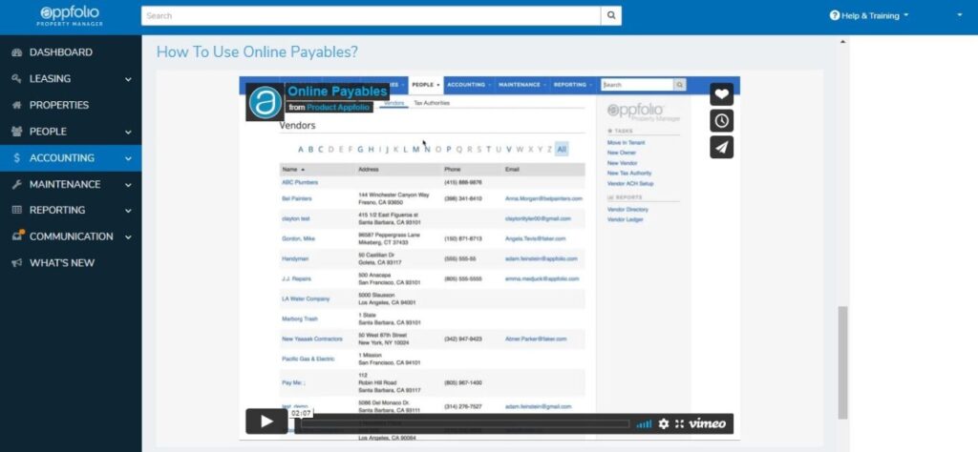The image size is (978, 452).
Task: Expand the Leasing submenu chevron
Action: pyautogui.click(x=128, y=79)
